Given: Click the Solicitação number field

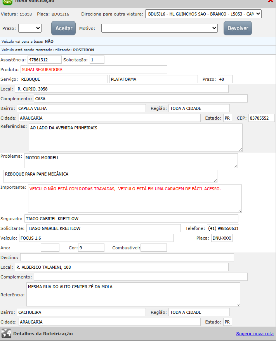Looking at the screenshot, I should click(97, 60).
